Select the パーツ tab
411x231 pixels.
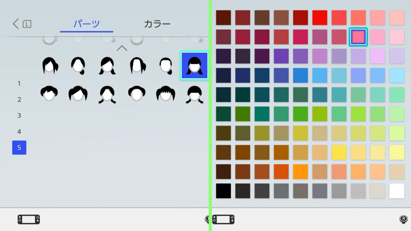pyautogui.click(x=87, y=24)
